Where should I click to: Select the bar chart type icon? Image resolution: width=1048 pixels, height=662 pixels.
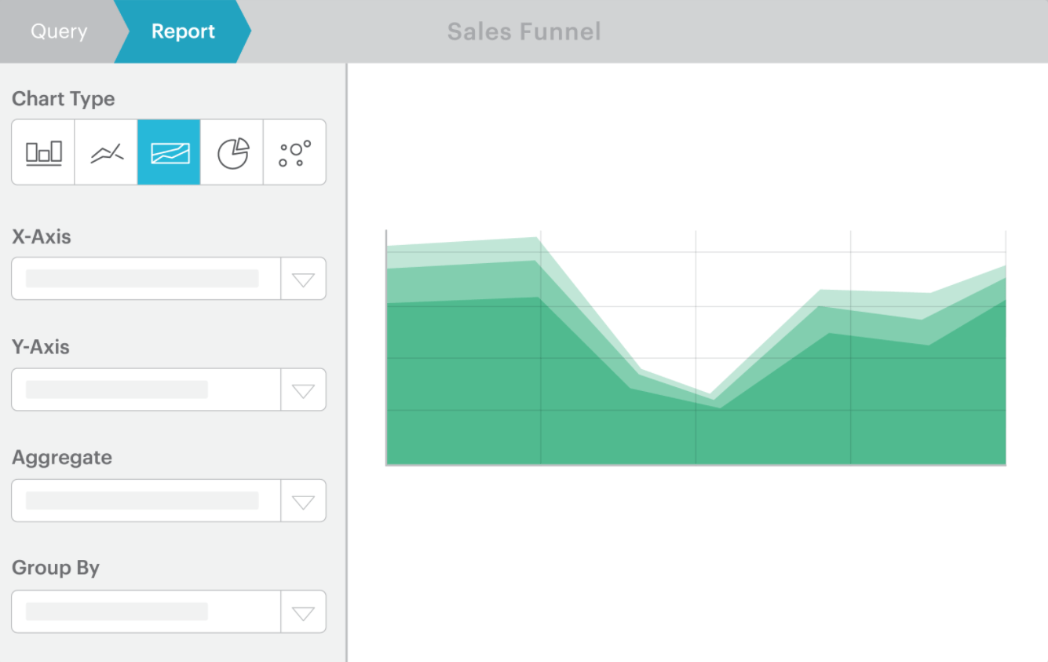pyautogui.click(x=43, y=152)
